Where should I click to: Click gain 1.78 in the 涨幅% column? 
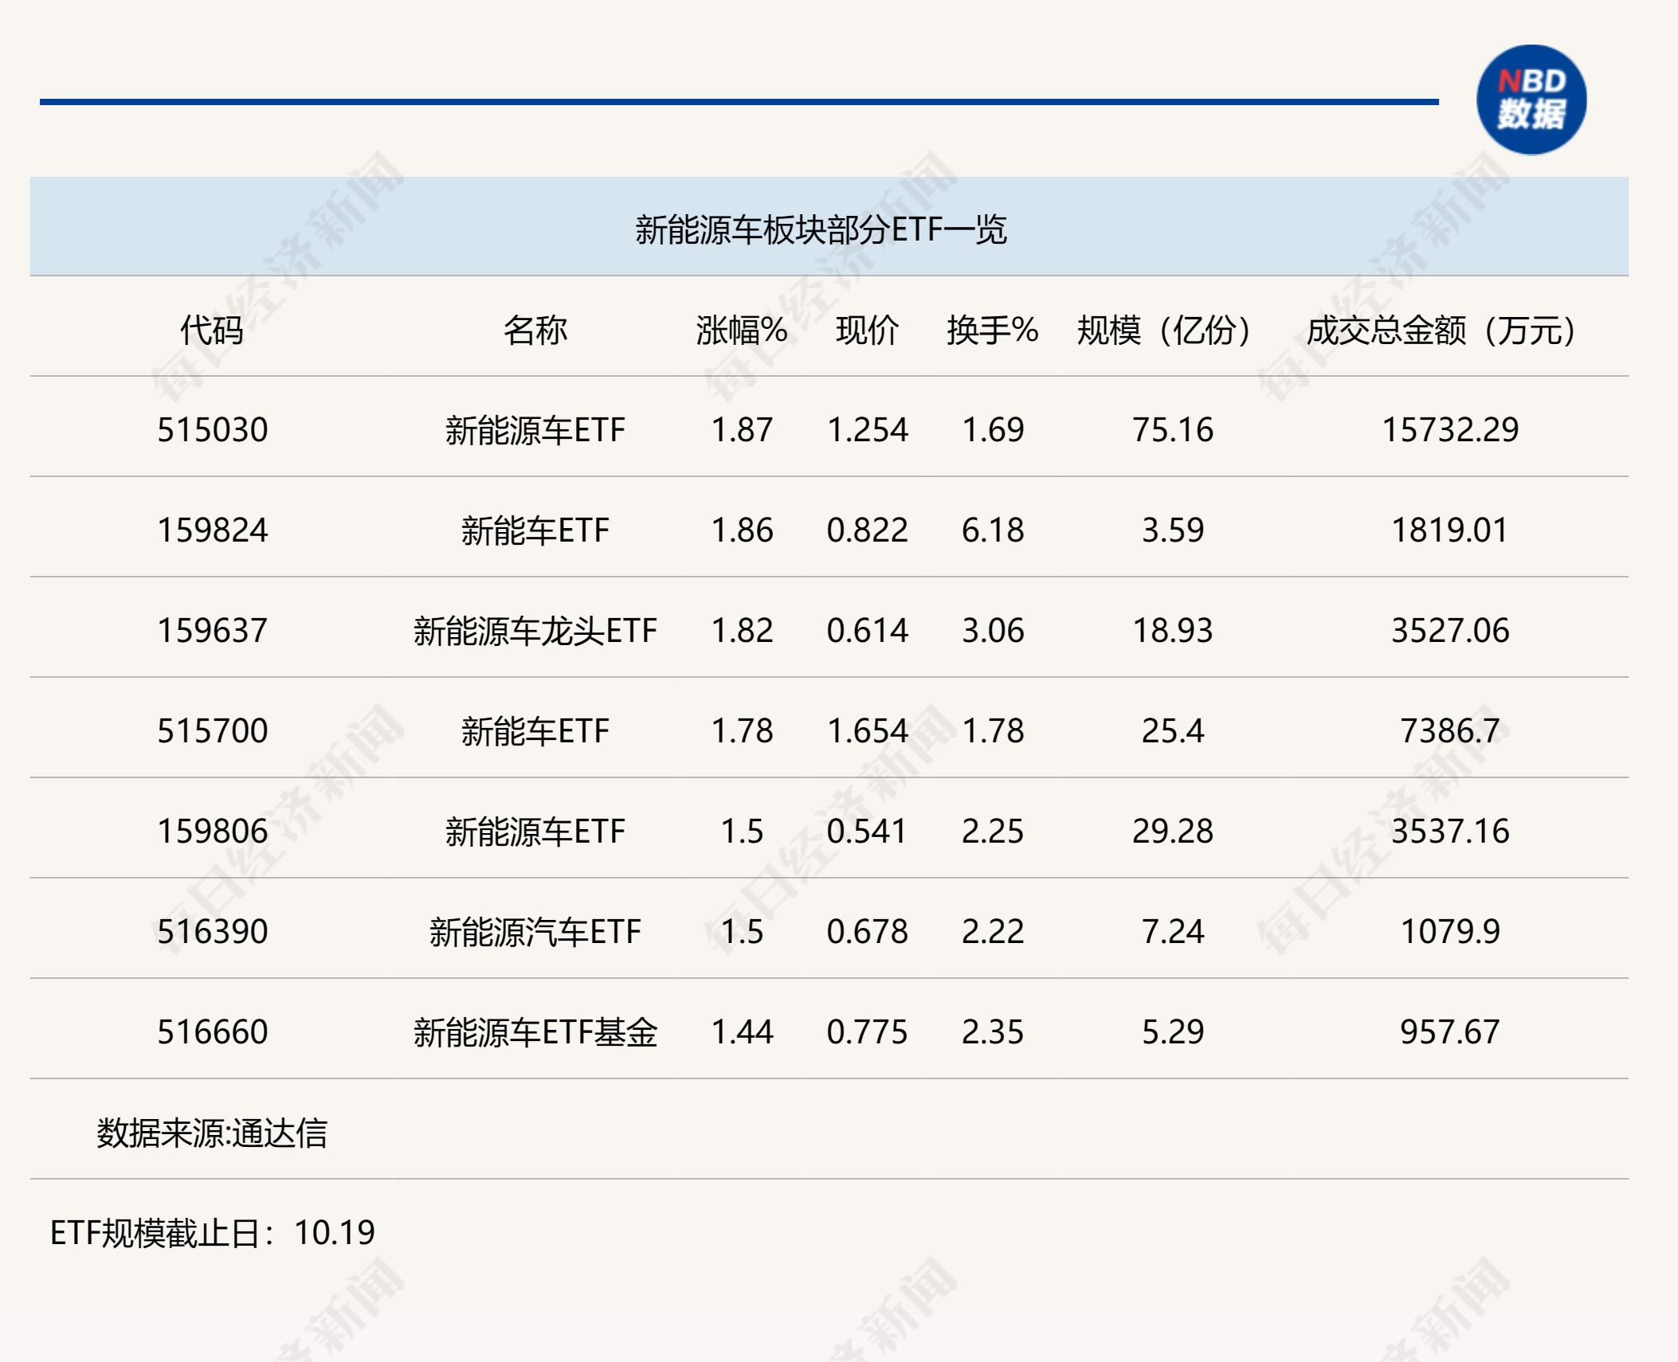[x=742, y=731]
